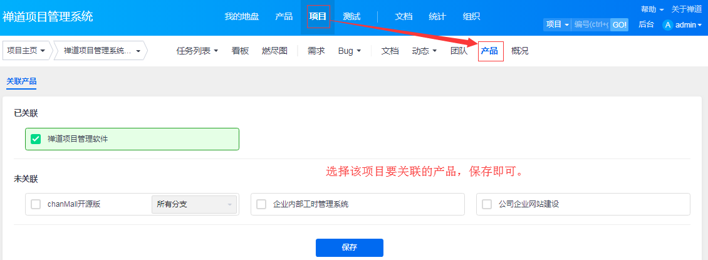Open the 概况 tab
This screenshot has width=708, height=260.
[519, 51]
